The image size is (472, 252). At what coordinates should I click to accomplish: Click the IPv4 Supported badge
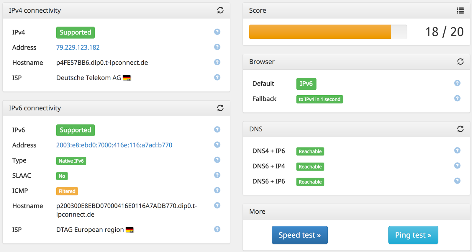coord(76,32)
